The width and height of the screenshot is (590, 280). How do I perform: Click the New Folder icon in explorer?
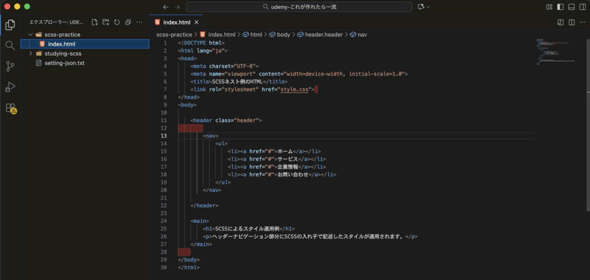click(105, 22)
